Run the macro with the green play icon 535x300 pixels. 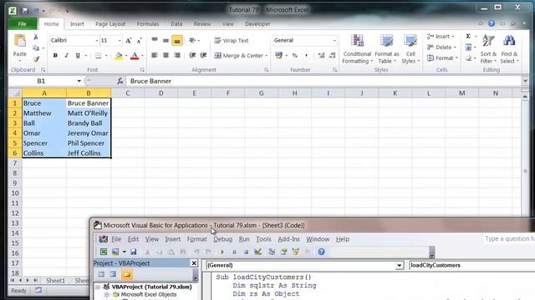click(222, 252)
